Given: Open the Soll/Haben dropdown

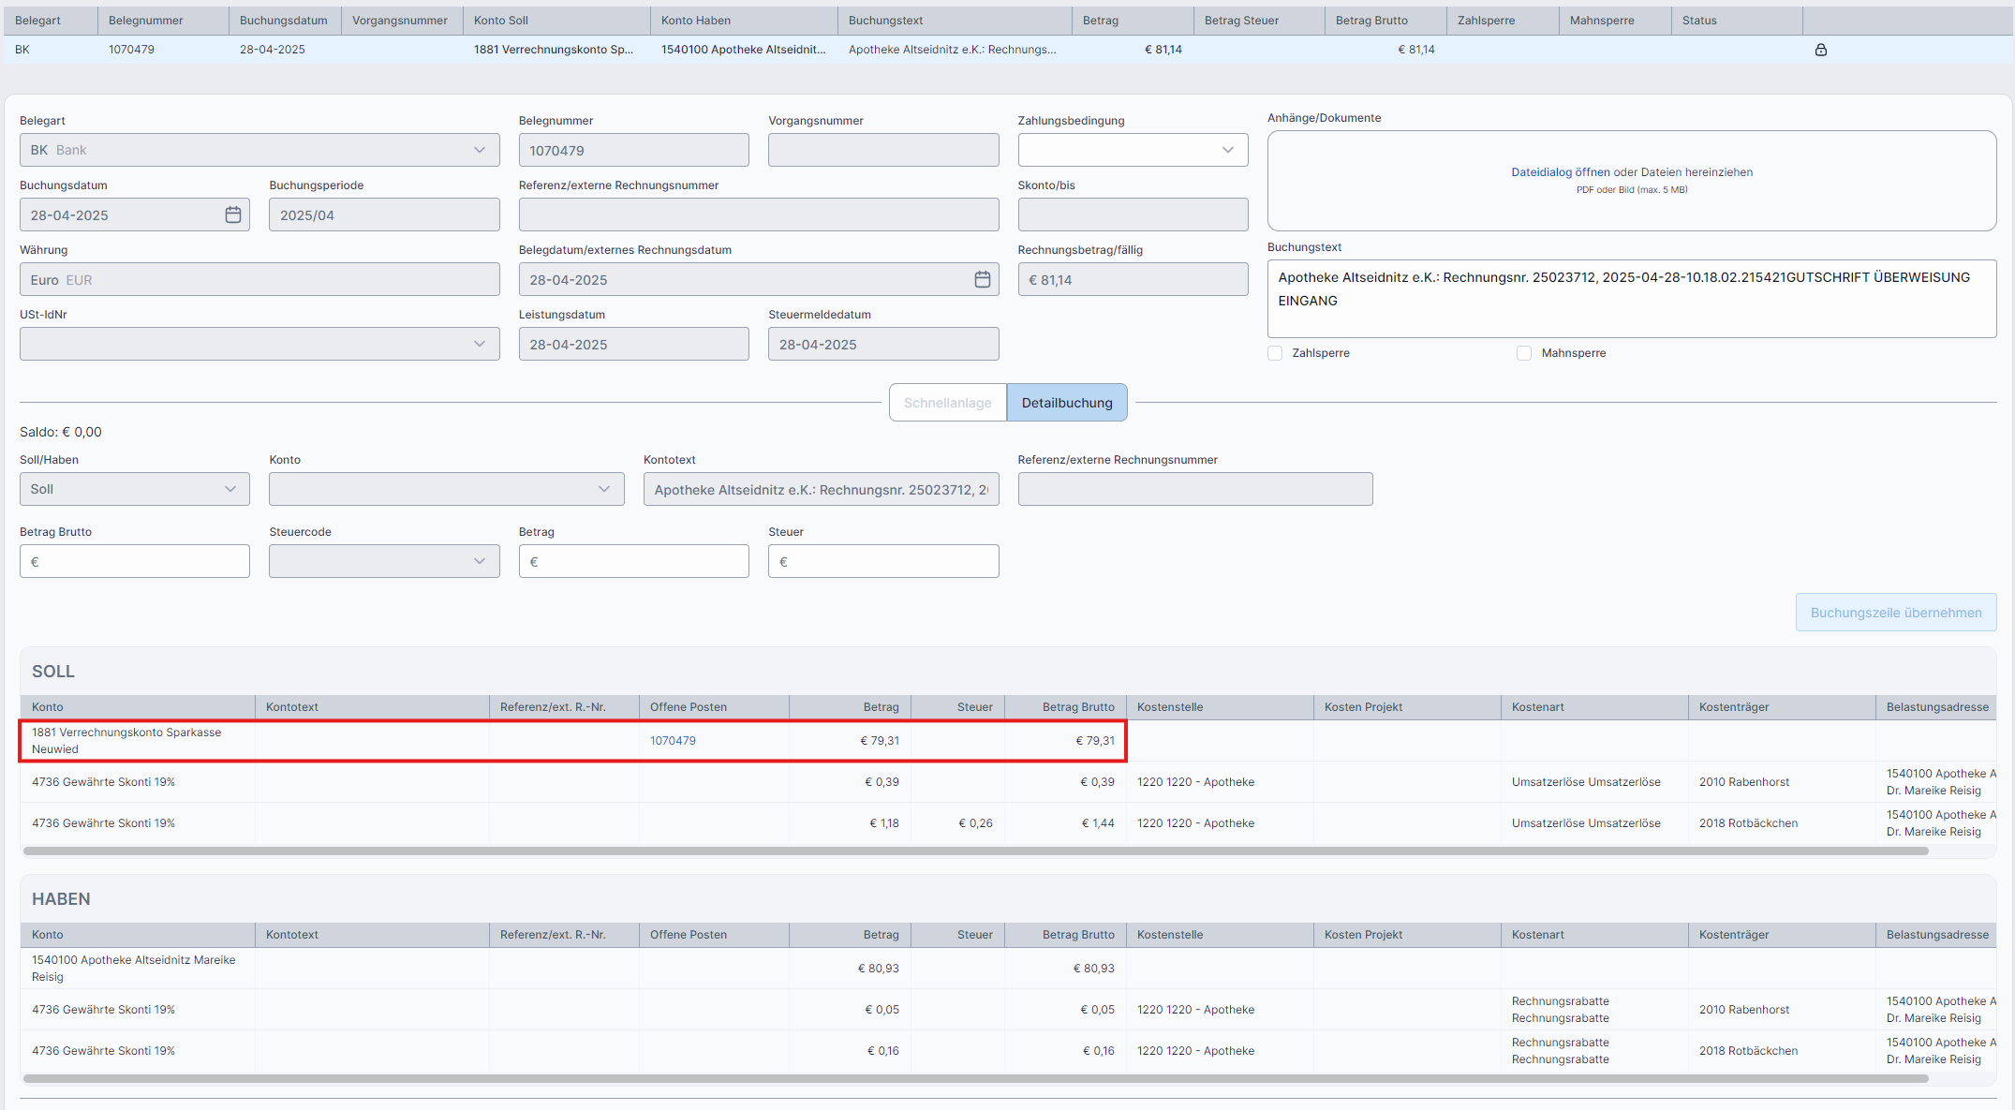Looking at the screenshot, I should tap(134, 489).
